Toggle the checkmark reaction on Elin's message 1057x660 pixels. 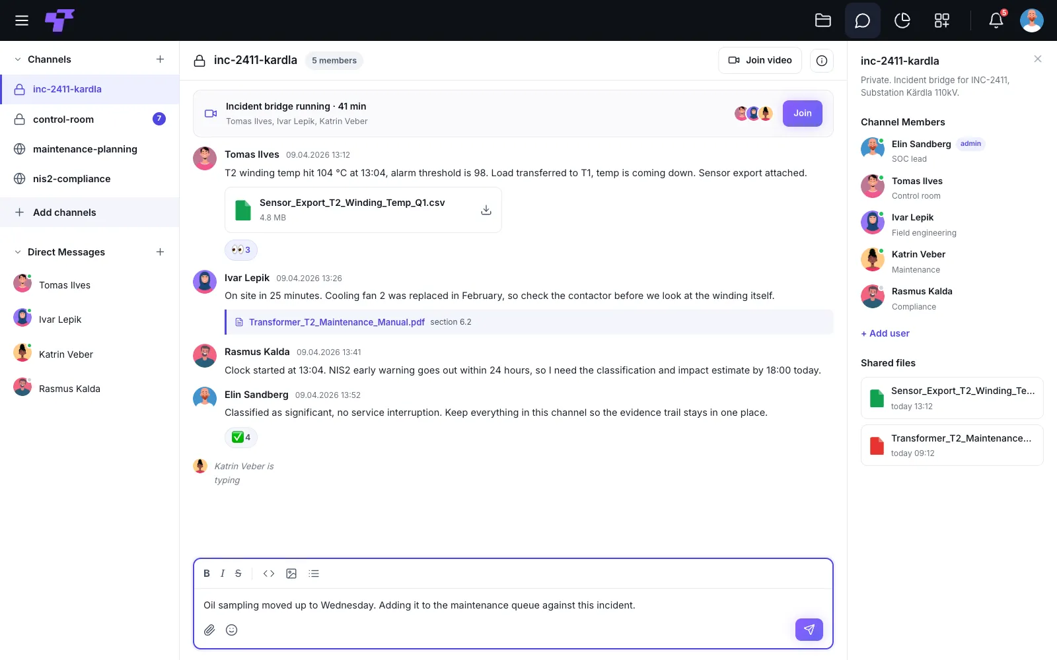[x=241, y=438]
